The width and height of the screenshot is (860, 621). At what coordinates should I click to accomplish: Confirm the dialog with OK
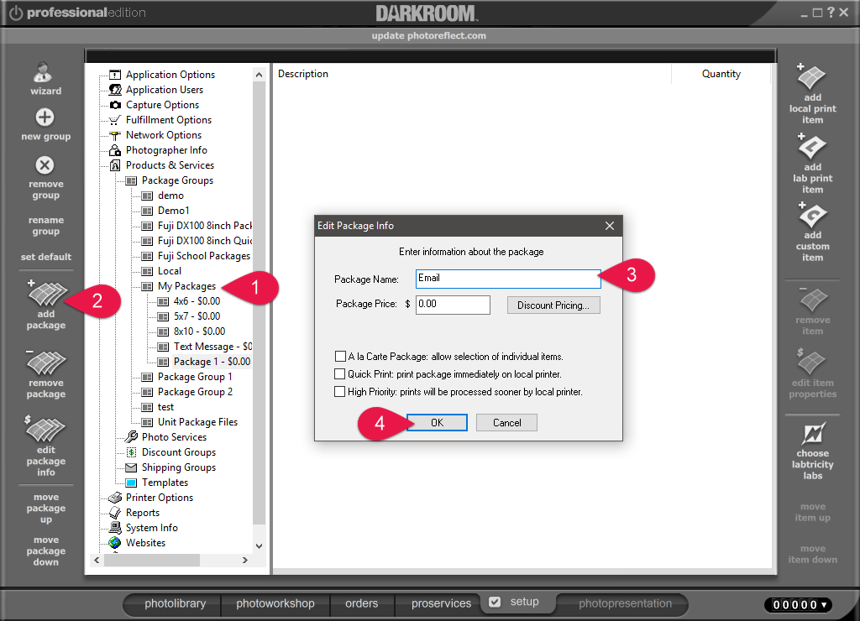(x=437, y=423)
